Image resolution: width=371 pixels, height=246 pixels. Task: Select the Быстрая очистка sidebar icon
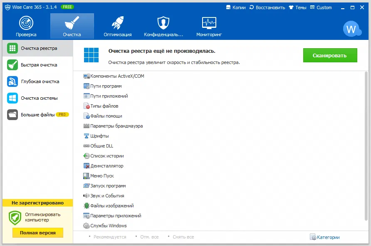[12, 64]
